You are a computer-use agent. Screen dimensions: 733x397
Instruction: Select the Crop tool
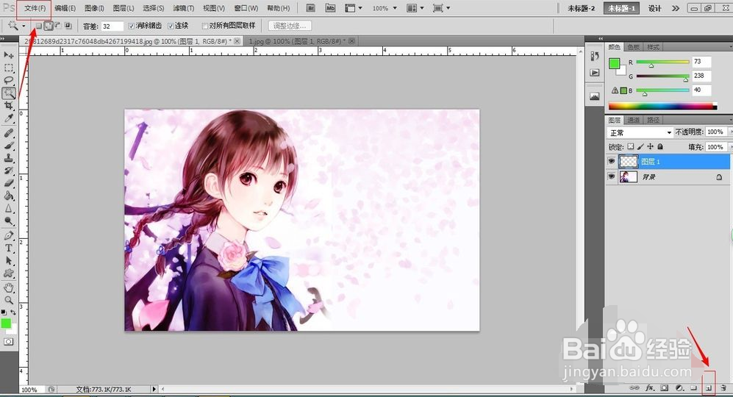pyautogui.click(x=8, y=106)
